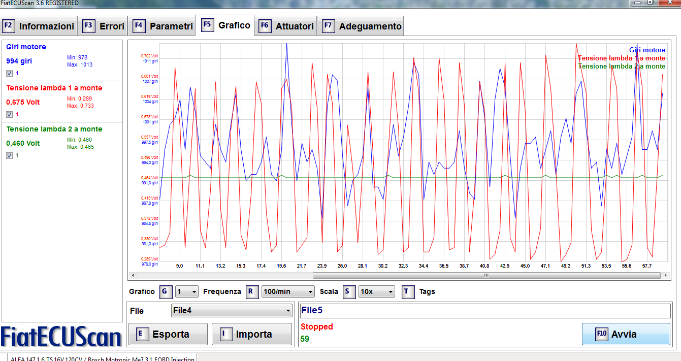Click the Max: 0,733 value

click(x=80, y=106)
